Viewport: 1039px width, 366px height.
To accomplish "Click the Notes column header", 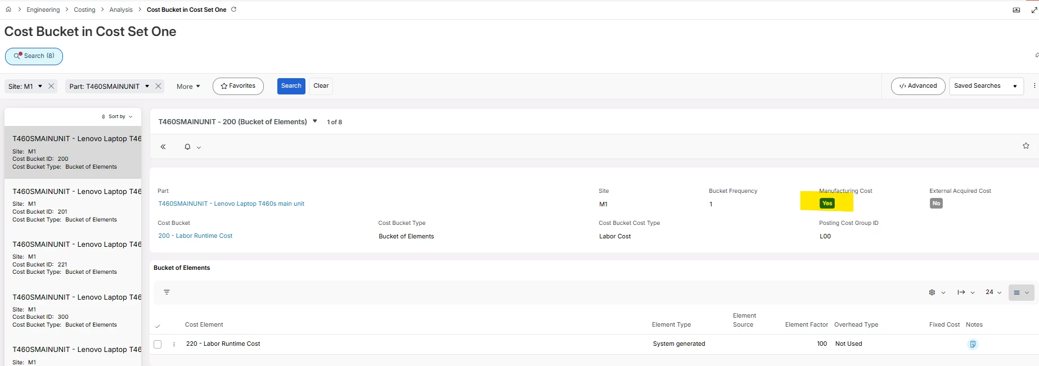I will point(974,325).
